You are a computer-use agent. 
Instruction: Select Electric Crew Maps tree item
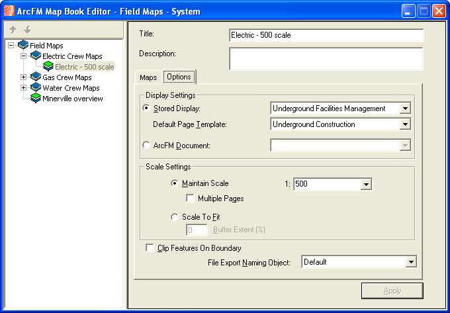click(72, 56)
